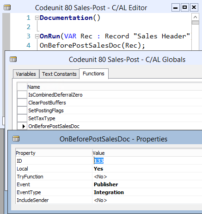Click the Local property value Yes

147,169
